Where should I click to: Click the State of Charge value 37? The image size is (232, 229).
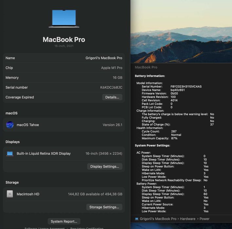[x=212, y=124]
